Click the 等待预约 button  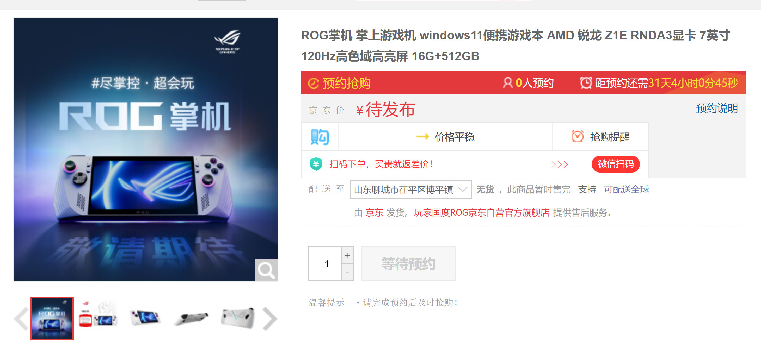tap(408, 264)
